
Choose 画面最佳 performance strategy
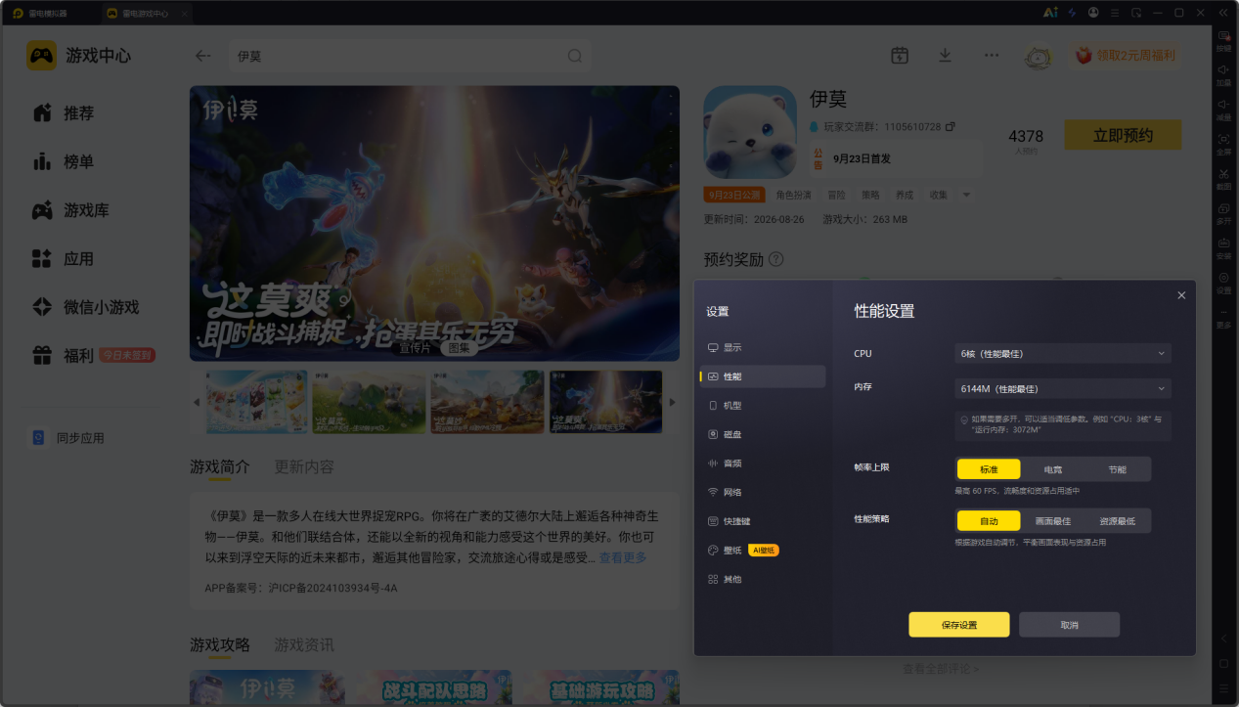click(x=1053, y=521)
